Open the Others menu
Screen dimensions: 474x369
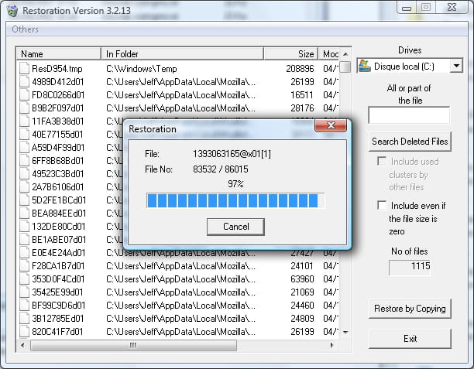[25, 29]
